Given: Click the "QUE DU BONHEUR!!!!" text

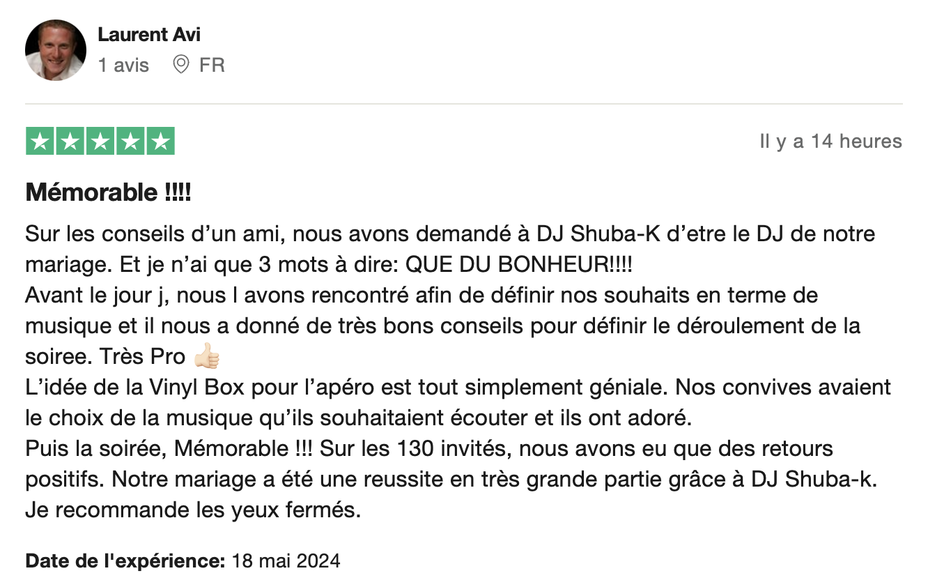Looking at the screenshot, I should coord(519,265).
